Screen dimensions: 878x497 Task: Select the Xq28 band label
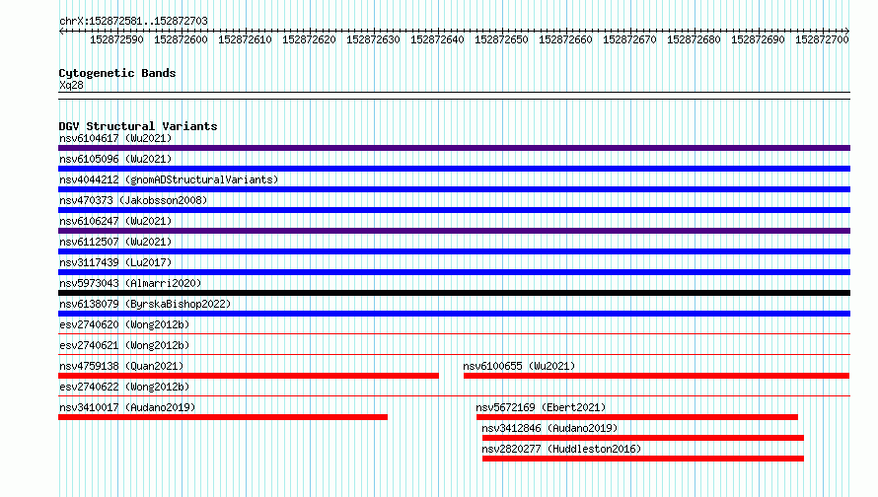[71, 85]
